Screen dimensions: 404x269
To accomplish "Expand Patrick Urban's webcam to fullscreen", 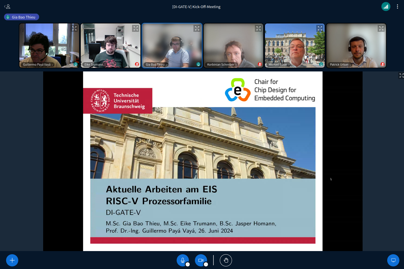I will (381, 28).
